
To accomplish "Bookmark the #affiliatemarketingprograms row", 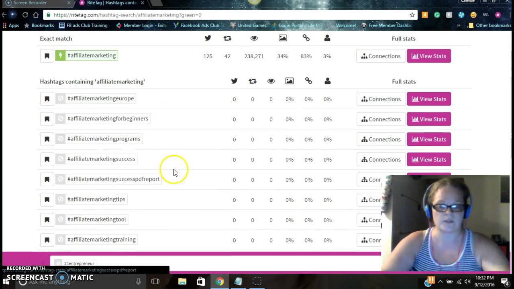I will pos(47,139).
